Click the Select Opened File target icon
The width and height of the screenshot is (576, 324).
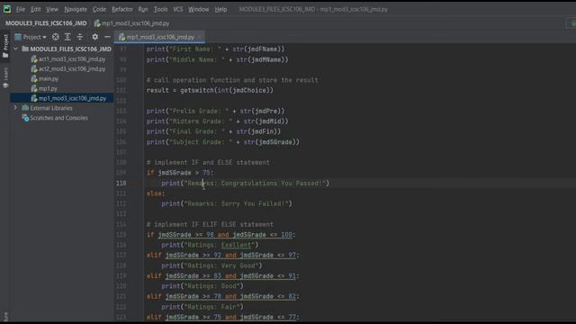pyautogui.click(x=56, y=37)
